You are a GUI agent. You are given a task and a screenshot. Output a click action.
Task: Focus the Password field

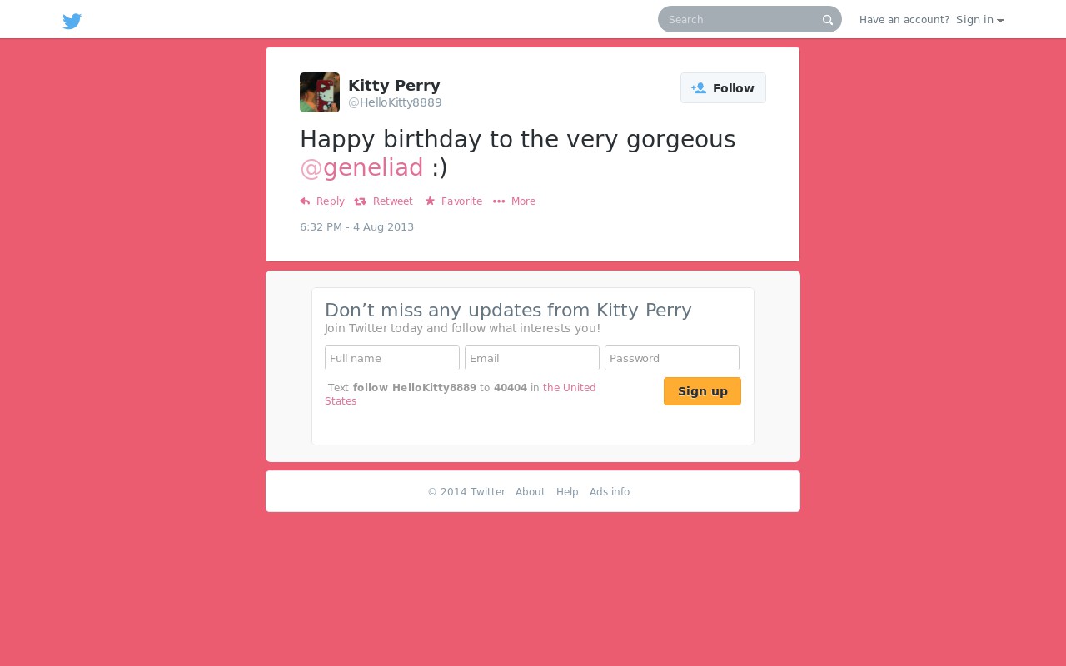click(x=672, y=358)
